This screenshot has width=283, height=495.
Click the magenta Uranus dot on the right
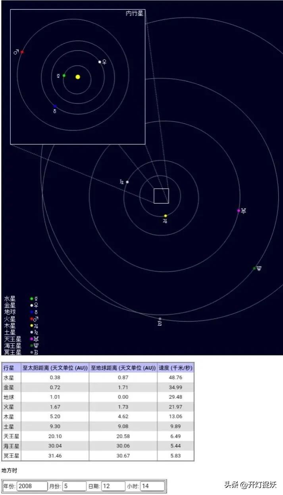click(x=239, y=211)
